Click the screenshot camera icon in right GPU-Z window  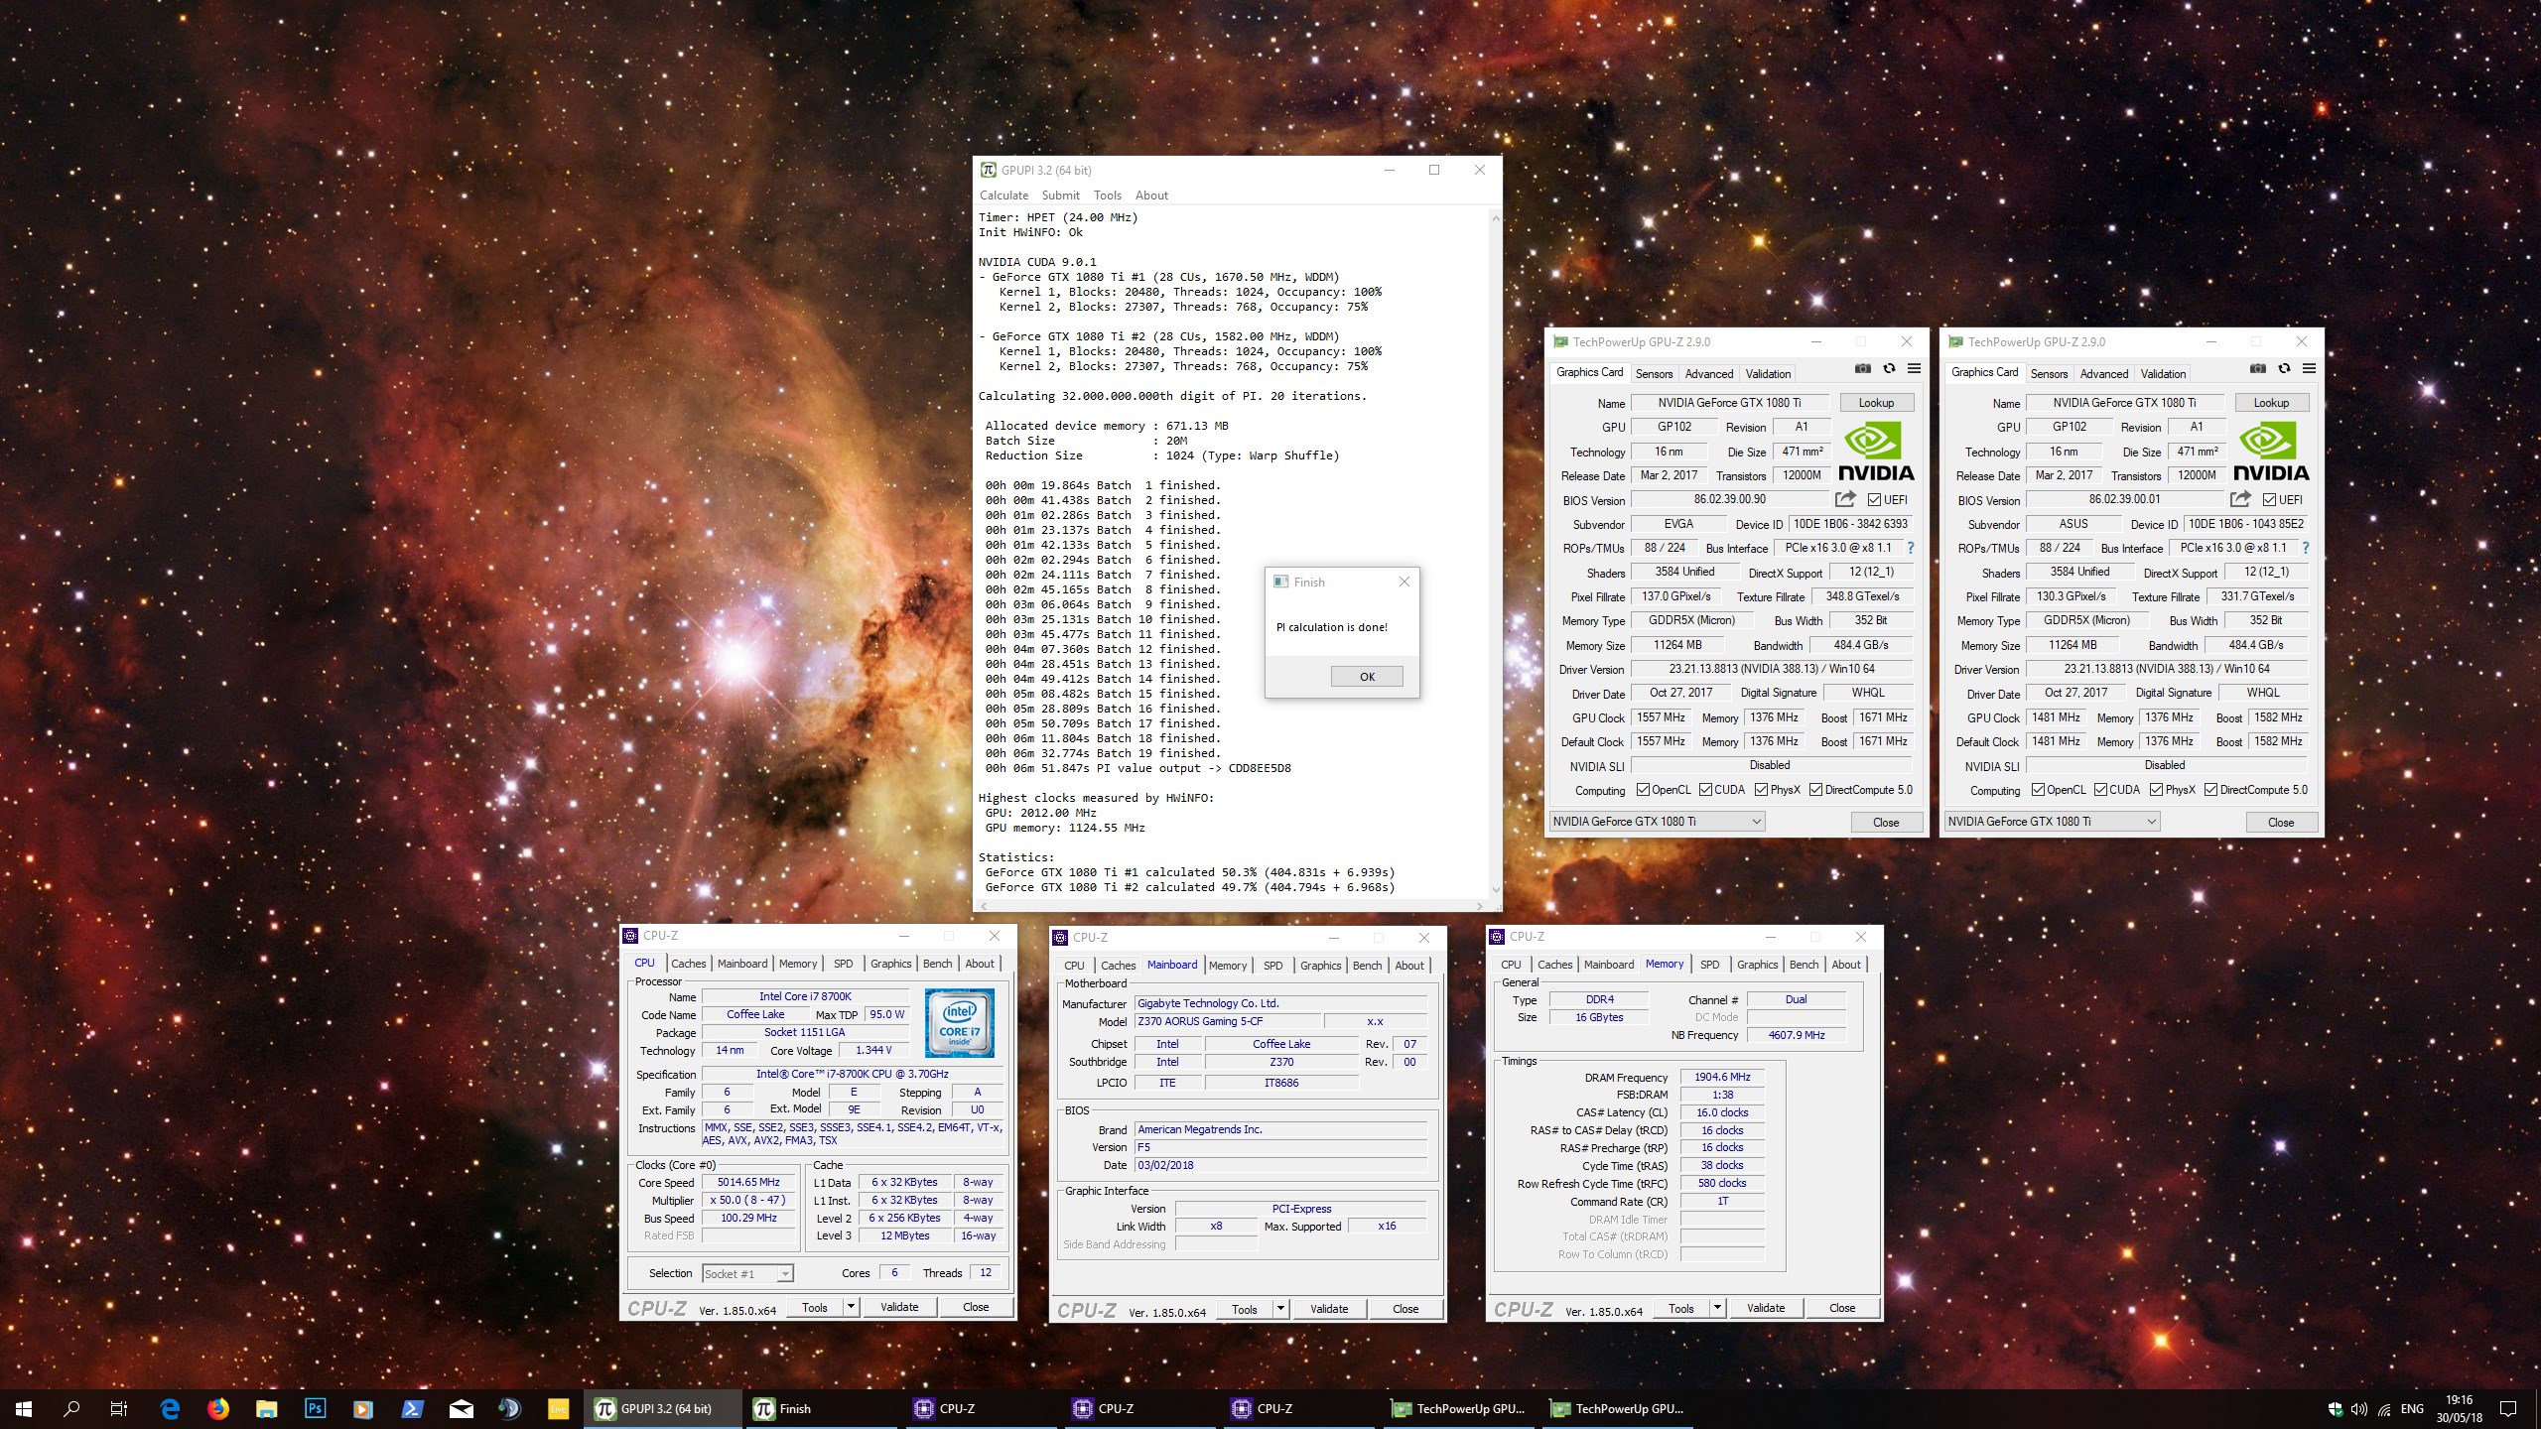pos(2258,369)
